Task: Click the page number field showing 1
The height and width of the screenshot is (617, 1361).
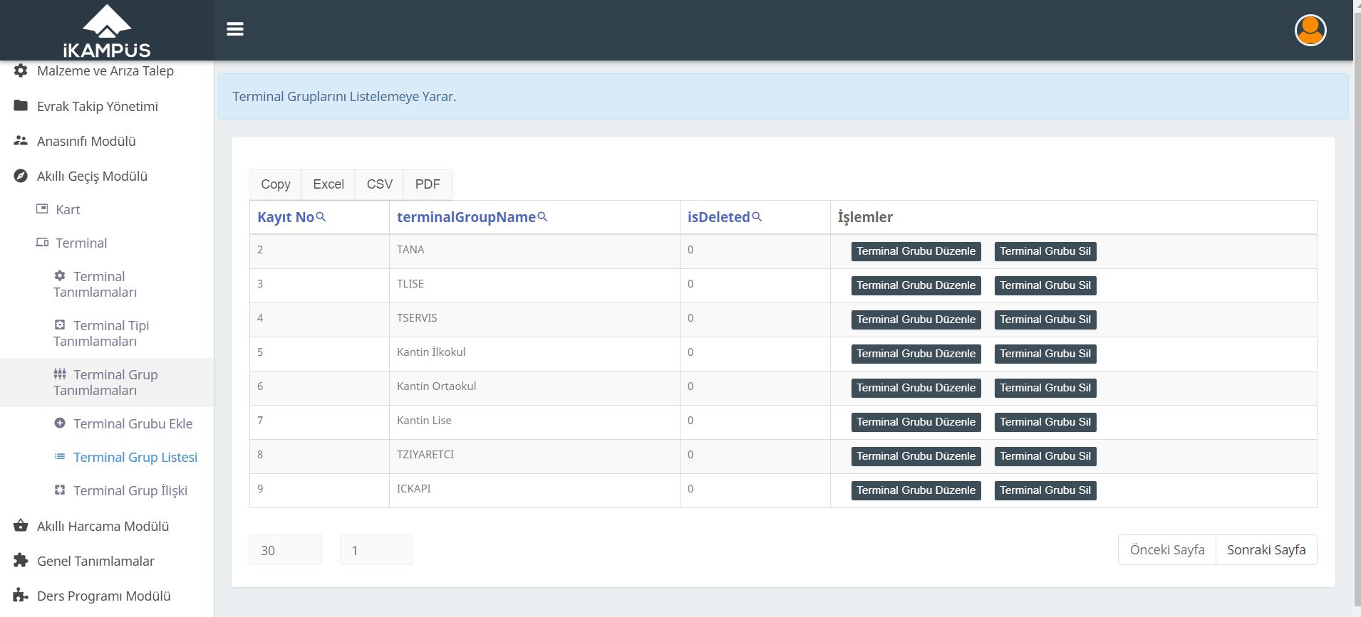Action: click(x=376, y=550)
